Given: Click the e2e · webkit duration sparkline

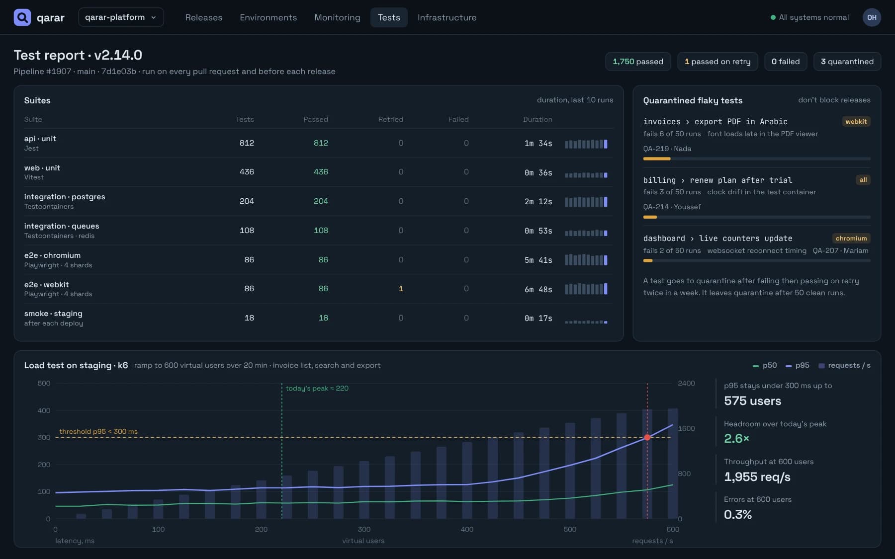Looking at the screenshot, I should (x=586, y=289).
